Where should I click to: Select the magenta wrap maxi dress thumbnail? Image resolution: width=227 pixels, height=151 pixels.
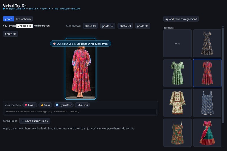(207, 73)
